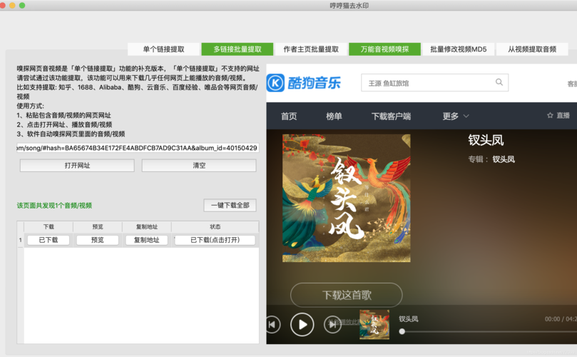This screenshot has width=577, height=357.
Task: Click the search magnifier icon
Action: [x=499, y=82]
